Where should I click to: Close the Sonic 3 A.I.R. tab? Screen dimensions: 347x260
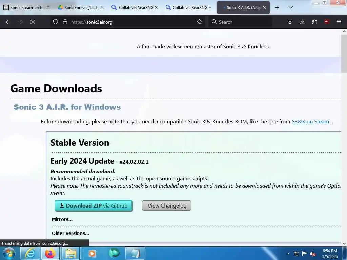coord(264,7)
